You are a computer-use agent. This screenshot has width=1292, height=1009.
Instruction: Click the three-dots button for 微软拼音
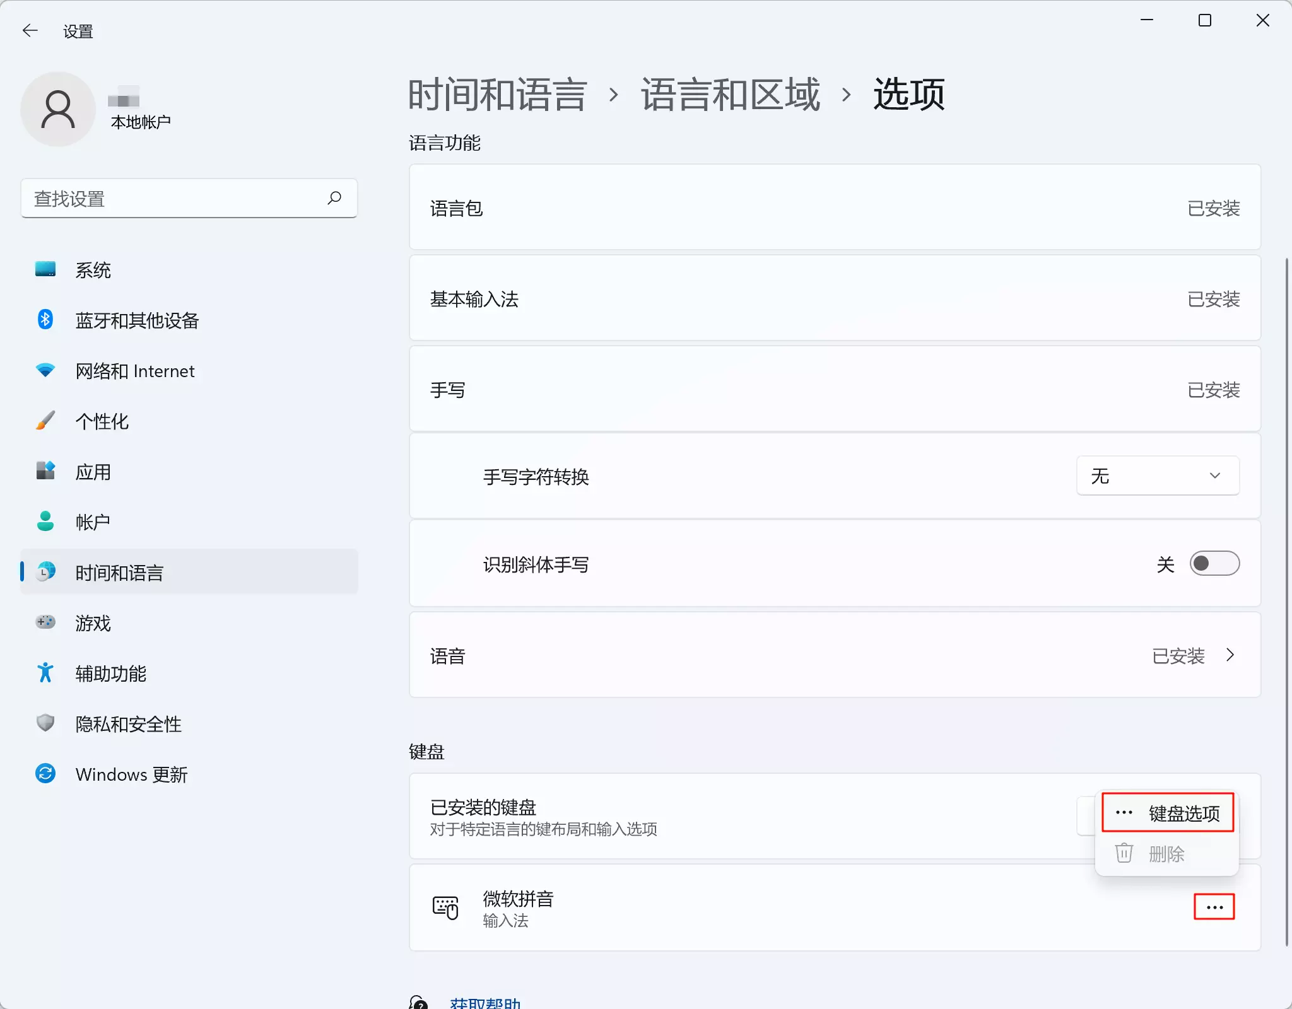pos(1214,907)
